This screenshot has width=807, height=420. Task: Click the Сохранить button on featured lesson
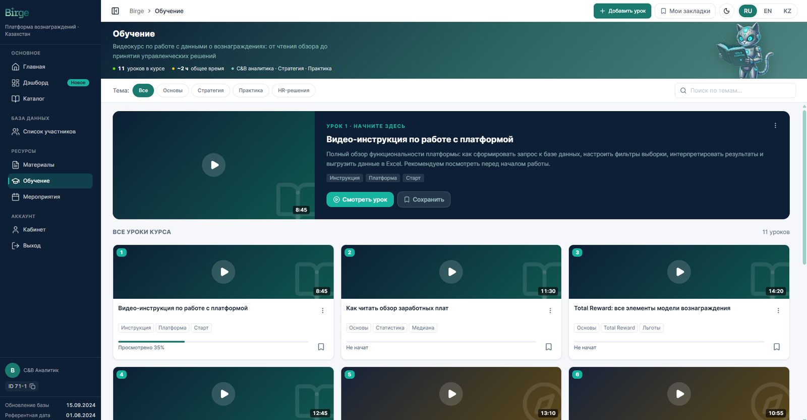pyautogui.click(x=424, y=199)
